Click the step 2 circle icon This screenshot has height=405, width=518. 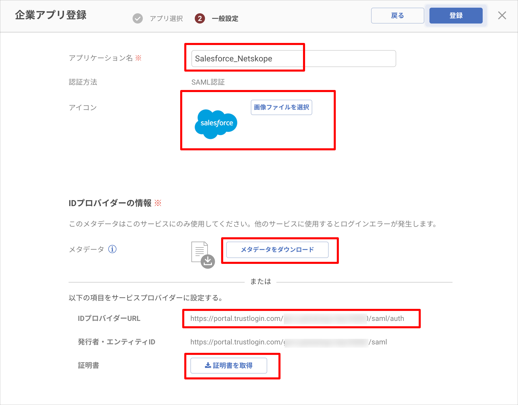point(200,18)
